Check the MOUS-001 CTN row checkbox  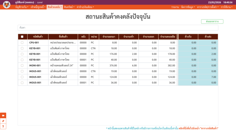click(22, 71)
